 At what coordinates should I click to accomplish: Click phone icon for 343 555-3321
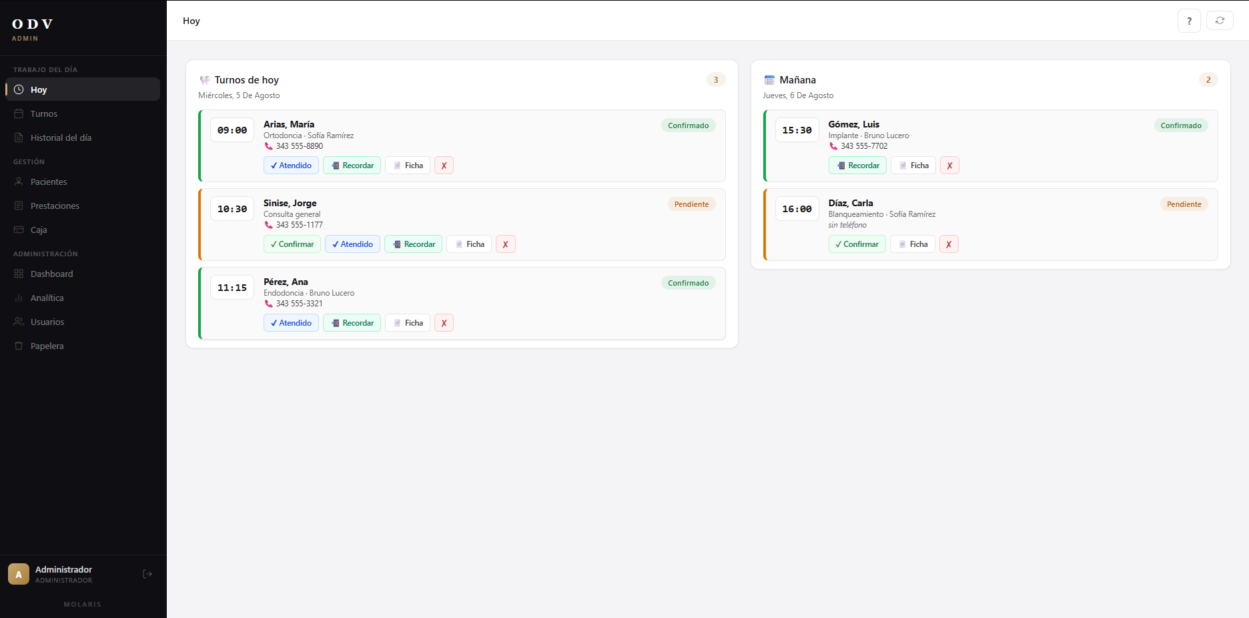tap(268, 304)
